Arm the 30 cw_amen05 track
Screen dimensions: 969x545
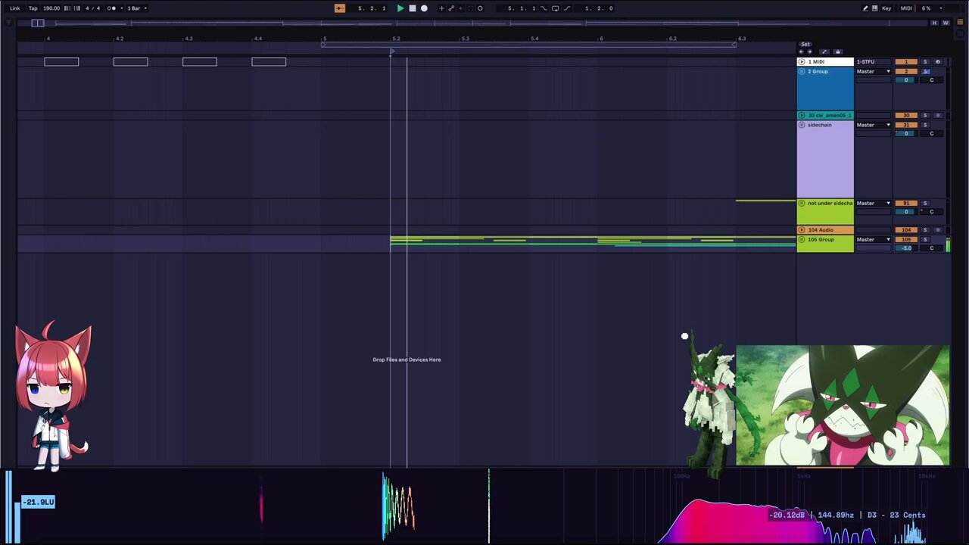pos(937,115)
